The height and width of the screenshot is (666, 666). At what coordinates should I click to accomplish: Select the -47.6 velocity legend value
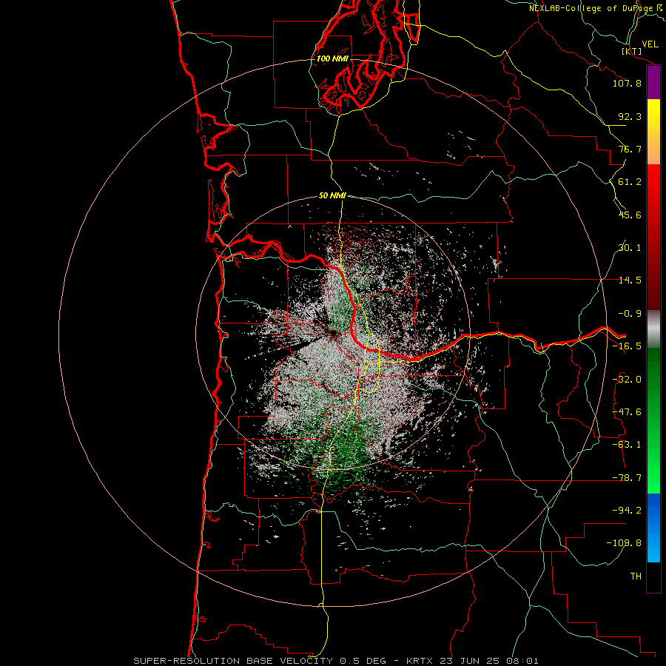[627, 412]
